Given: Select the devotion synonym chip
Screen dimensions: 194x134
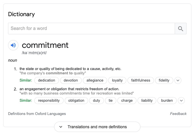Looking at the screenshot, I should [x=71, y=80].
